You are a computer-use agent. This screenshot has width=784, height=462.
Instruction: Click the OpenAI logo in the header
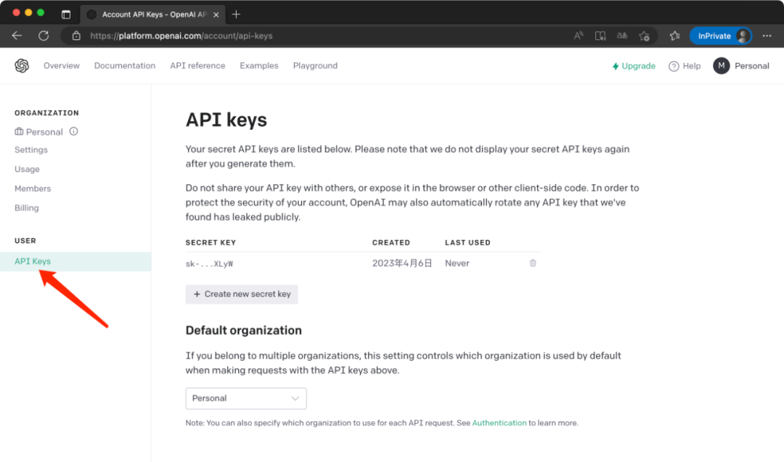point(22,66)
